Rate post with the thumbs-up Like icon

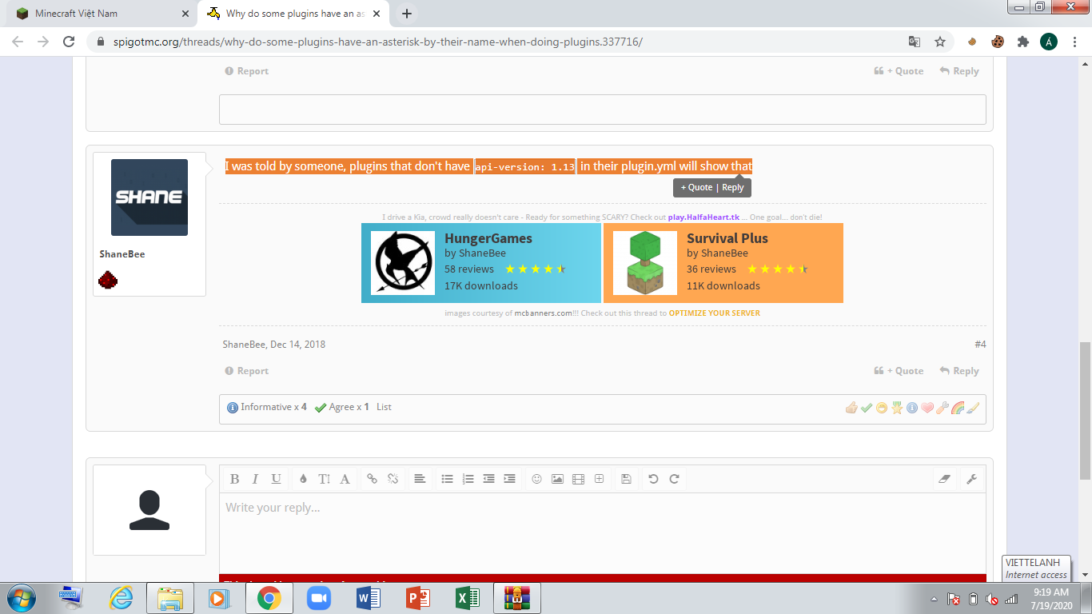point(851,408)
